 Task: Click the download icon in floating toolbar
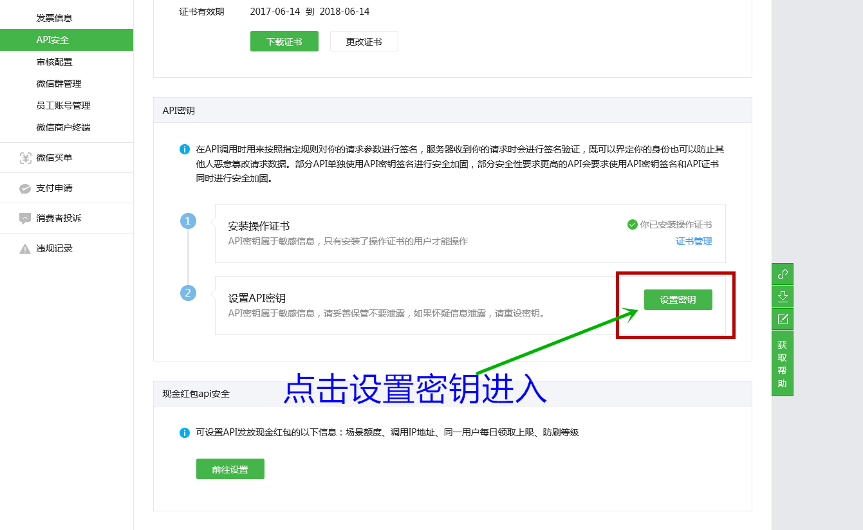pos(783,297)
